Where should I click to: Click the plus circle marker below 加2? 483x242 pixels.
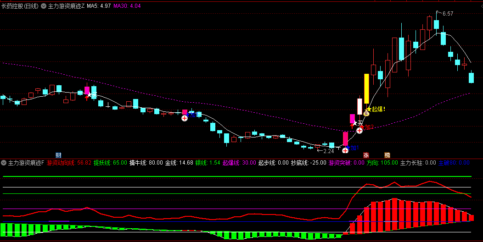click(359, 131)
